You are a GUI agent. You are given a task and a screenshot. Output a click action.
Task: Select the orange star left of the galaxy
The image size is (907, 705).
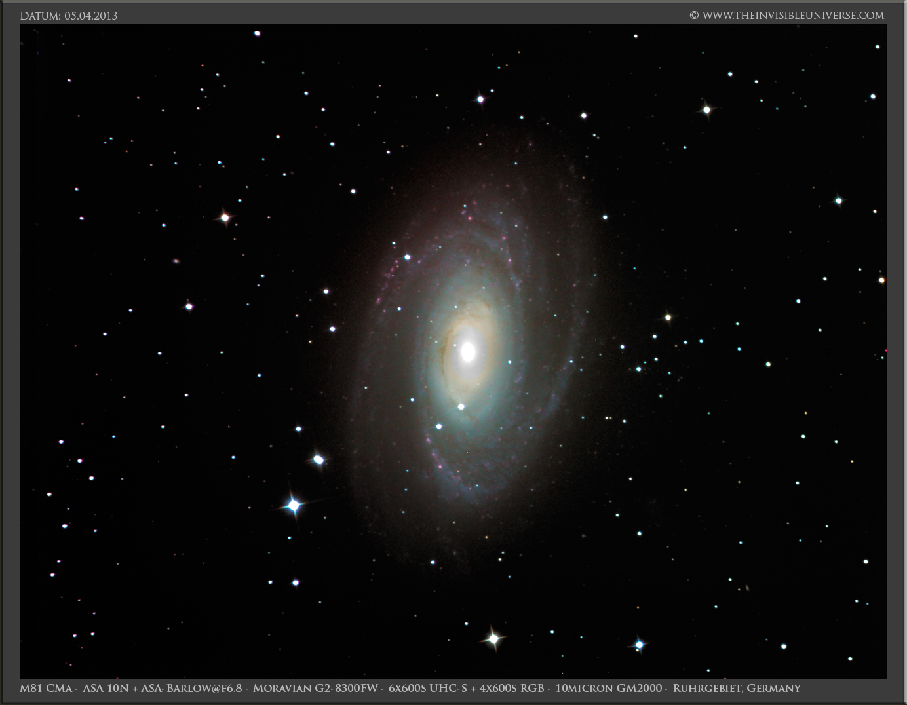(x=225, y=217)
